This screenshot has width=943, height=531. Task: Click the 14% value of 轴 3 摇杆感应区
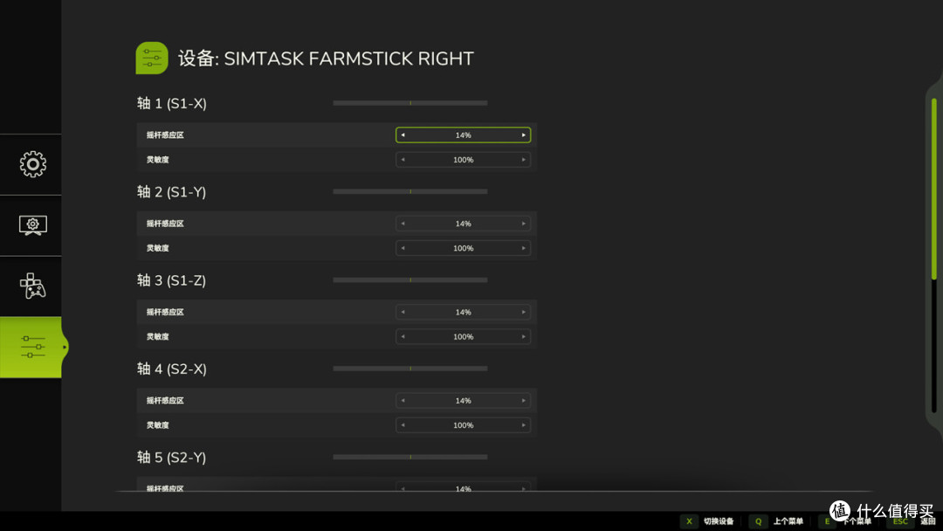[x=463, y=312]
